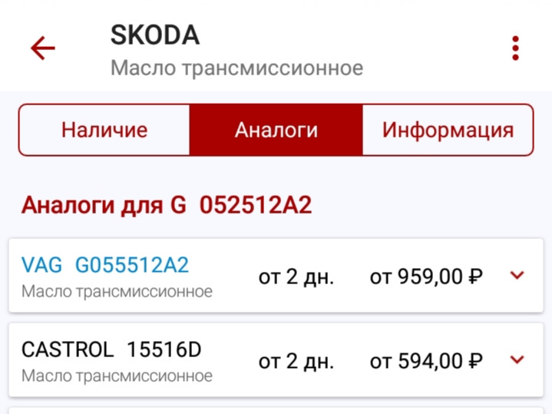Tap 'от 2 дн.' delivery in VAG row
Screen dimensions: 552x414
(296, 277)
